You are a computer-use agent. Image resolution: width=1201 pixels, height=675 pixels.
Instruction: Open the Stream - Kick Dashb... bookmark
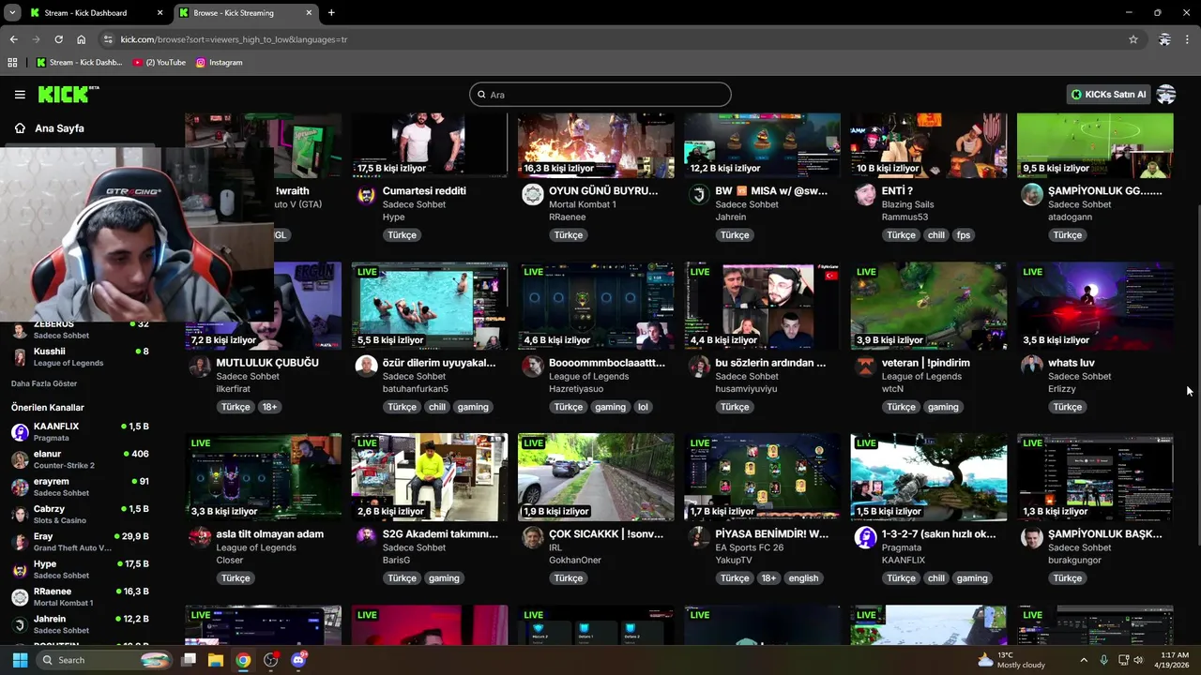click(x=79, y=63)
